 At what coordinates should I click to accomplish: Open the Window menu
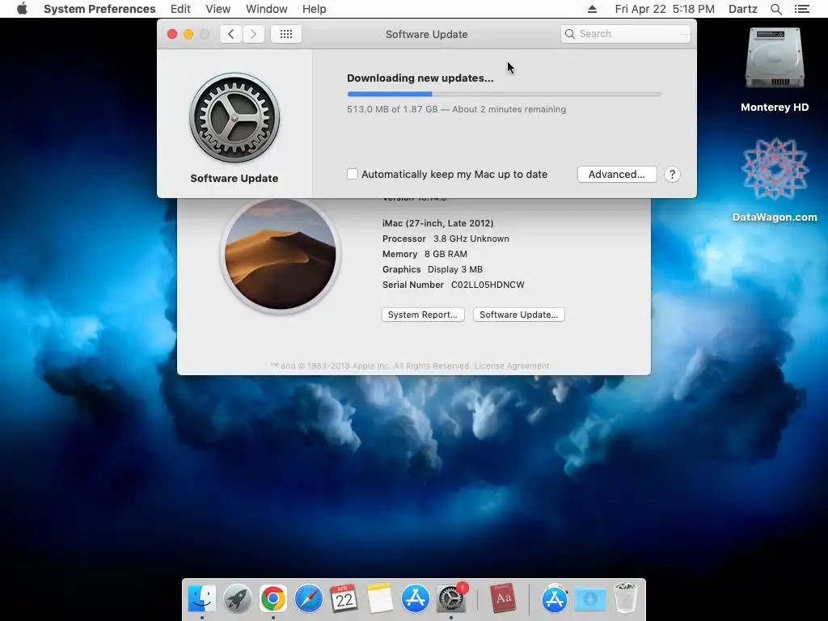(x=267, y=9)
